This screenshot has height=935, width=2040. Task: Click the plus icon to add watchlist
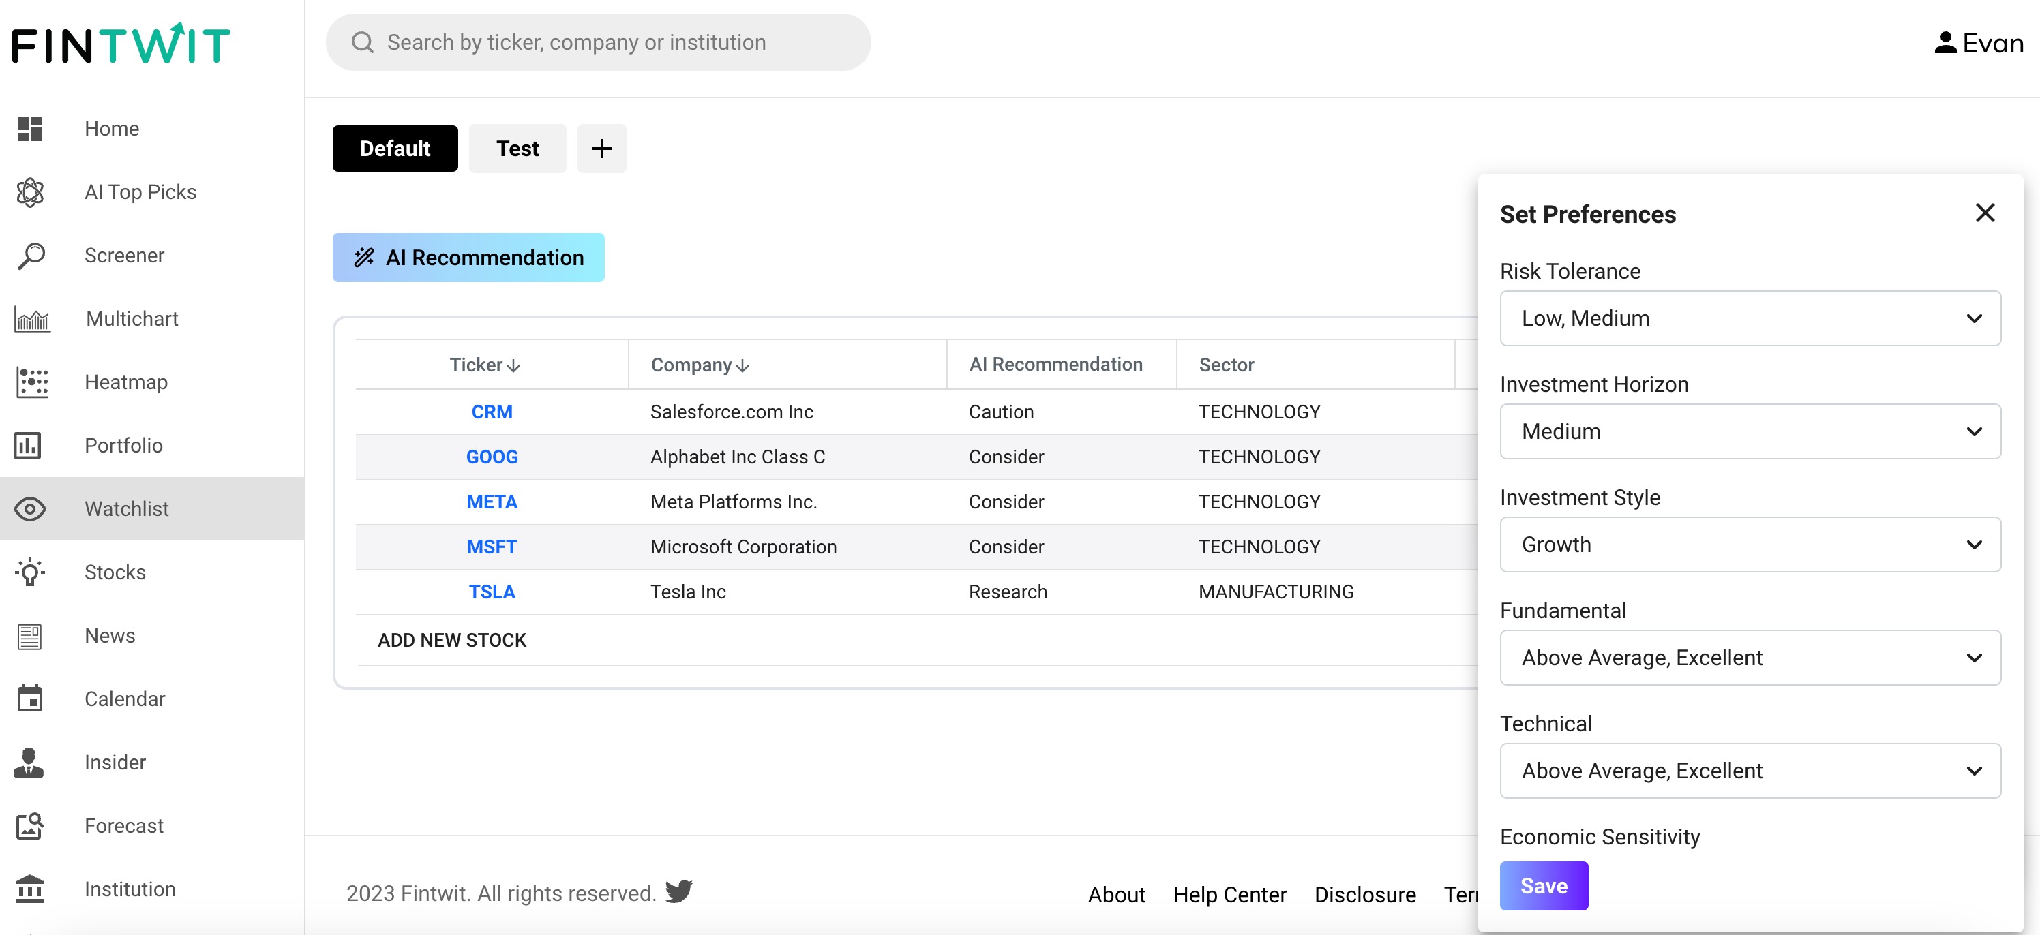point(601,149)
